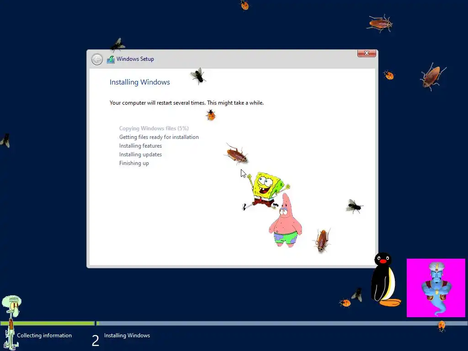Image resolution: width=468 pixels, height=351 pixels.
Task: Click the cockroach above the close button
Action: [380, 23]
